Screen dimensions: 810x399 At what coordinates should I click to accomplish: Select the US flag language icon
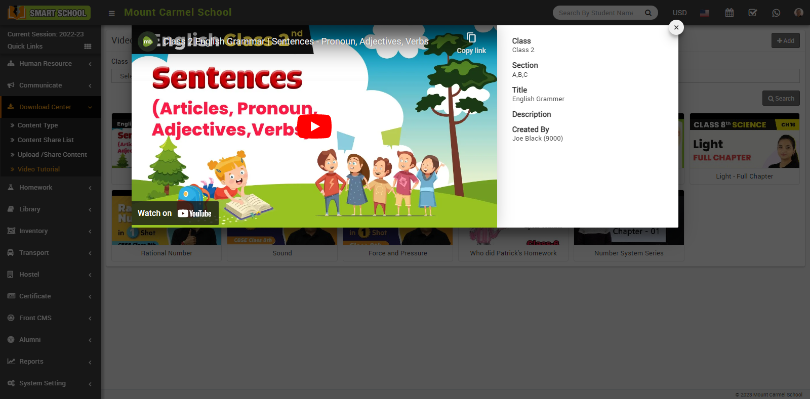click(705, 13)
